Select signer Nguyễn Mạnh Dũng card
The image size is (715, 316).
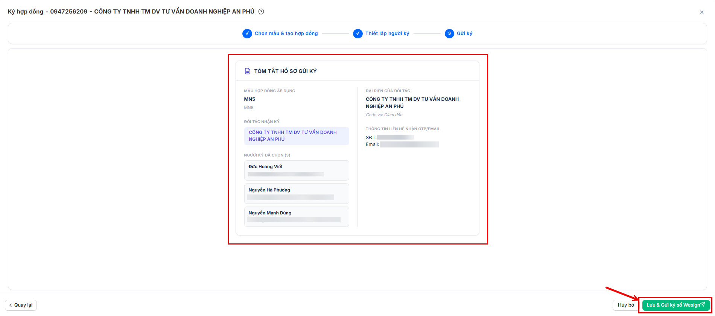click(297, 217)
